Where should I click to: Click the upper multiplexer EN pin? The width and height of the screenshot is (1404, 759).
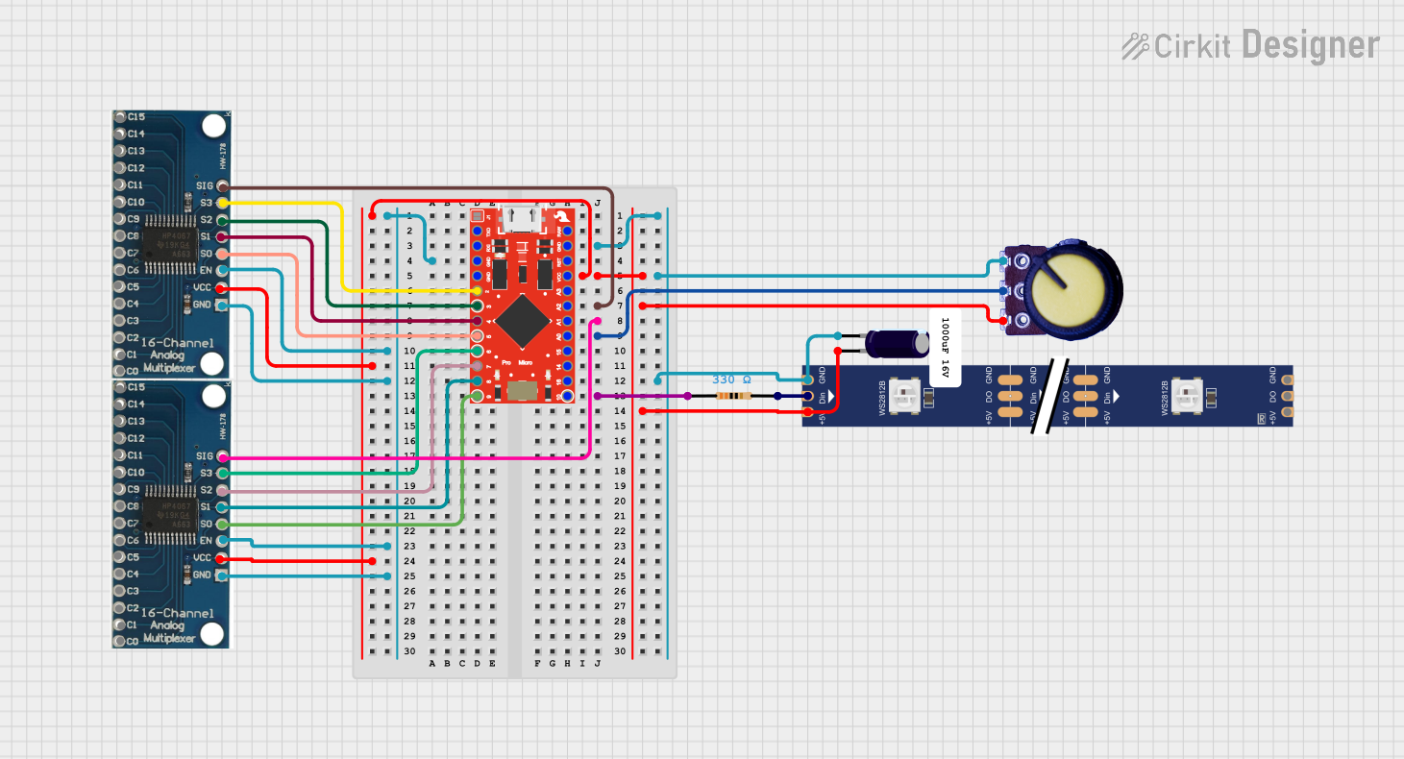pos(223,271)
